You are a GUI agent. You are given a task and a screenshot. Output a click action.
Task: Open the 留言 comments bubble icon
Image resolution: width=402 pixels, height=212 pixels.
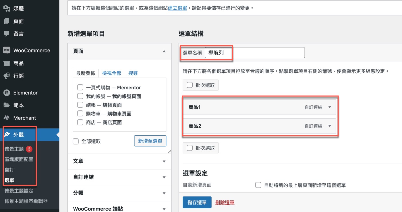point(7,34)
